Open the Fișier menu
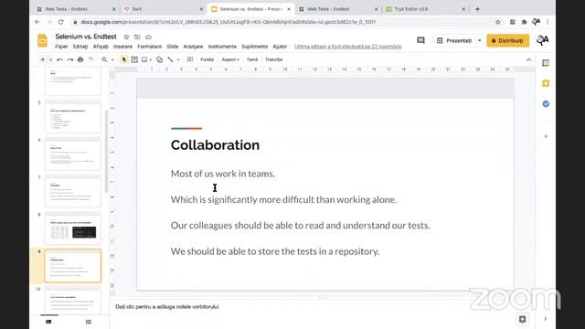Screen dimensions: 585x329 [x=61, y=47]
